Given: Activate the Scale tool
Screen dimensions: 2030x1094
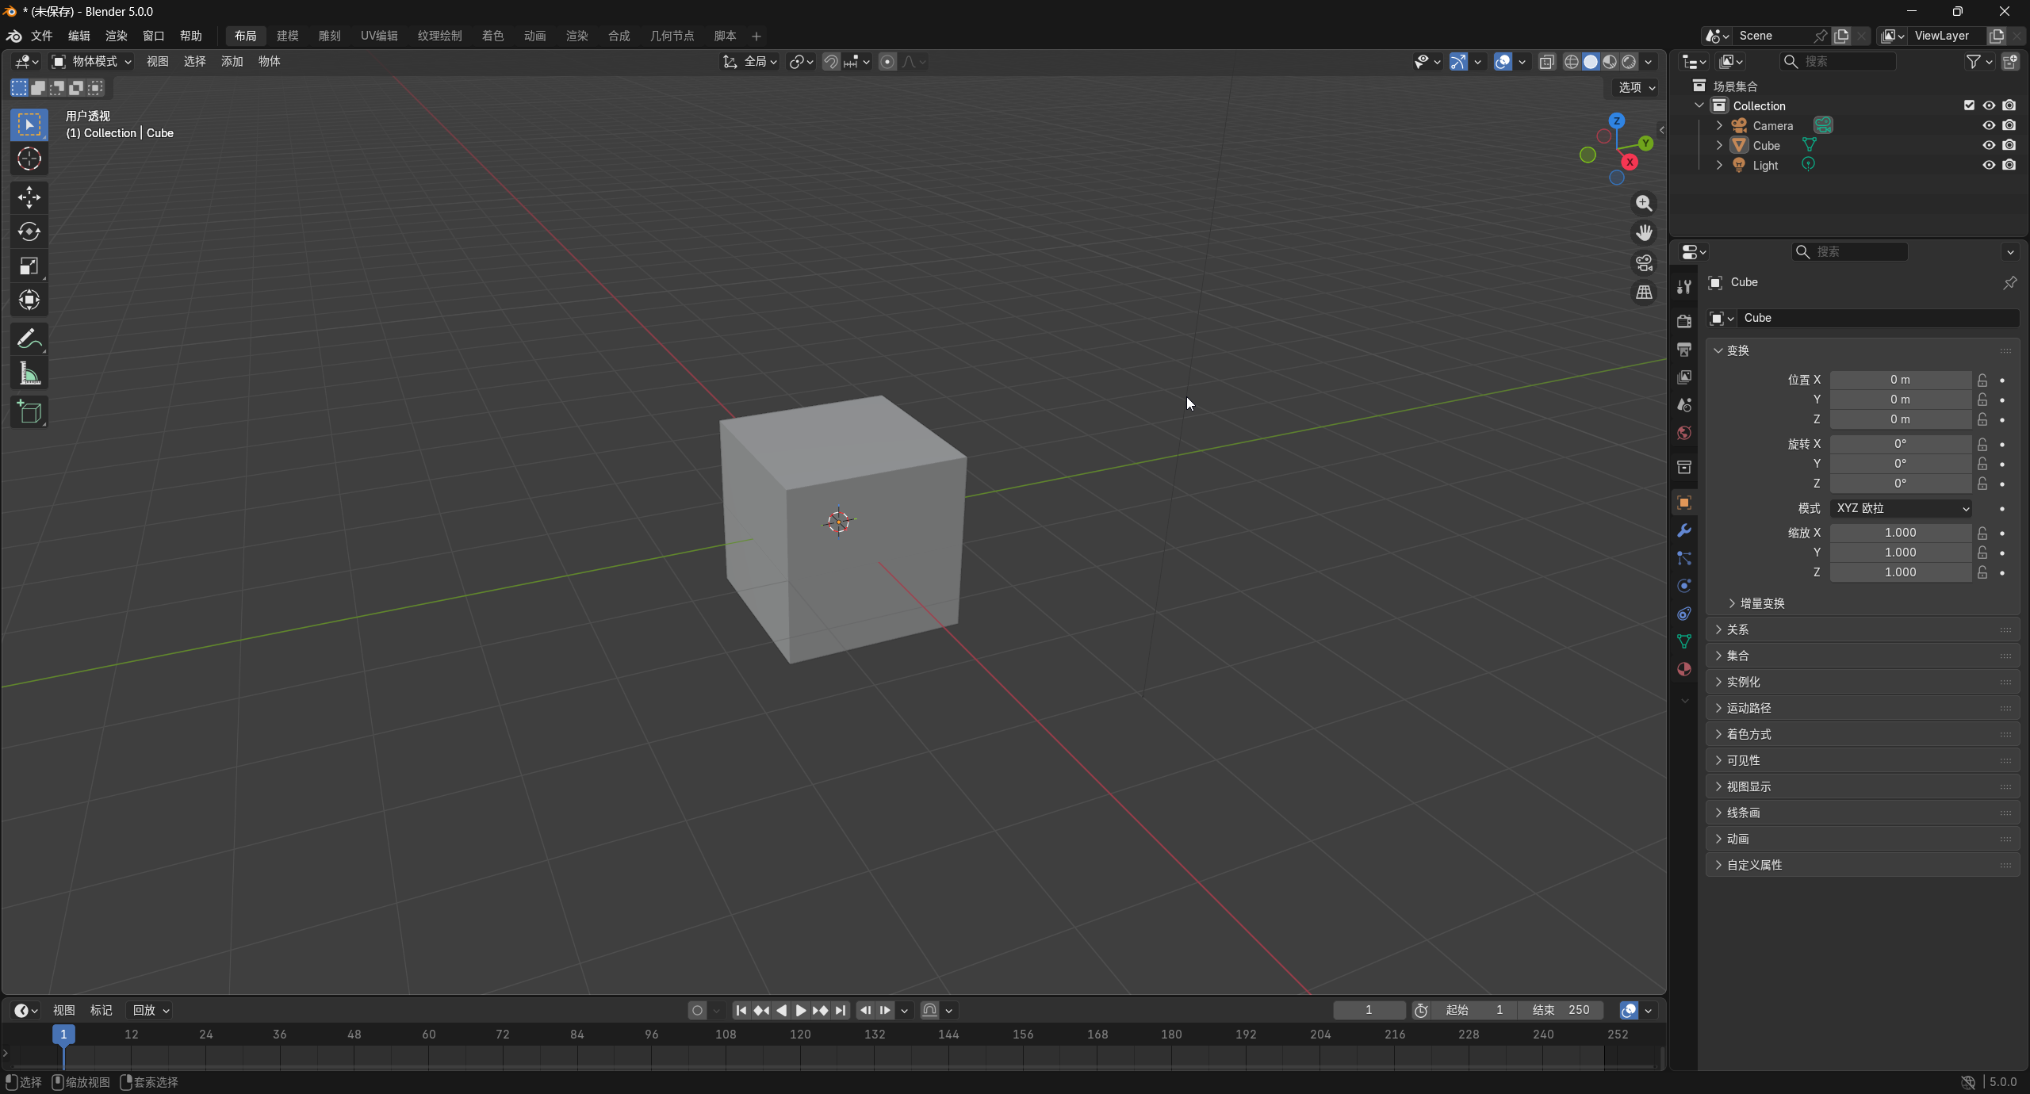Looking at the screenshot, I should point(29,266).
